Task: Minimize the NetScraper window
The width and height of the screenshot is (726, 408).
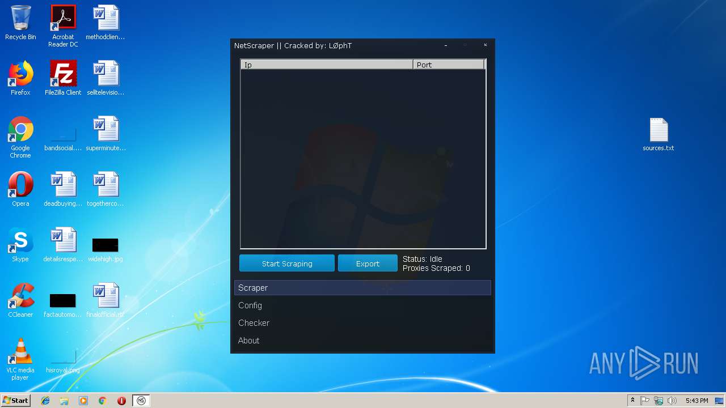Action: click(446, 45)
